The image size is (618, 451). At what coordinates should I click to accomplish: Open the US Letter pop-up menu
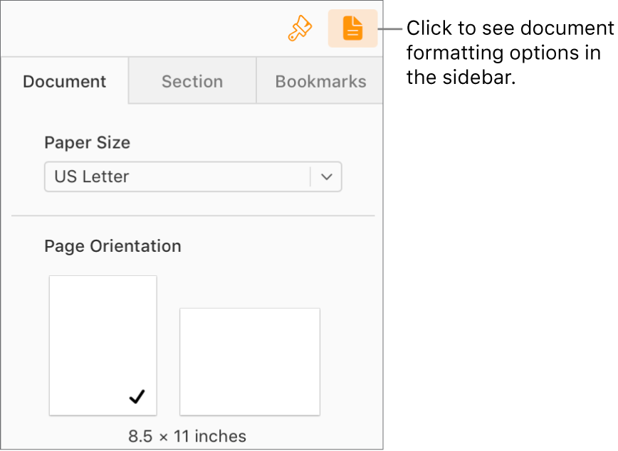point(178,177)
